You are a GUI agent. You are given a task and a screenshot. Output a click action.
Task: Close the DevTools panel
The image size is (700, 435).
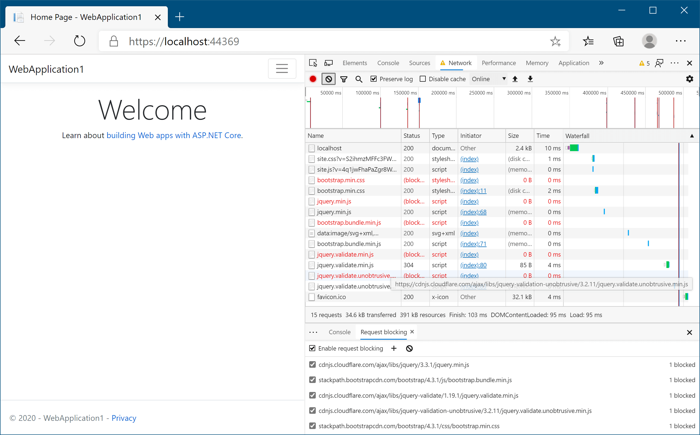(x=690, y=63)
